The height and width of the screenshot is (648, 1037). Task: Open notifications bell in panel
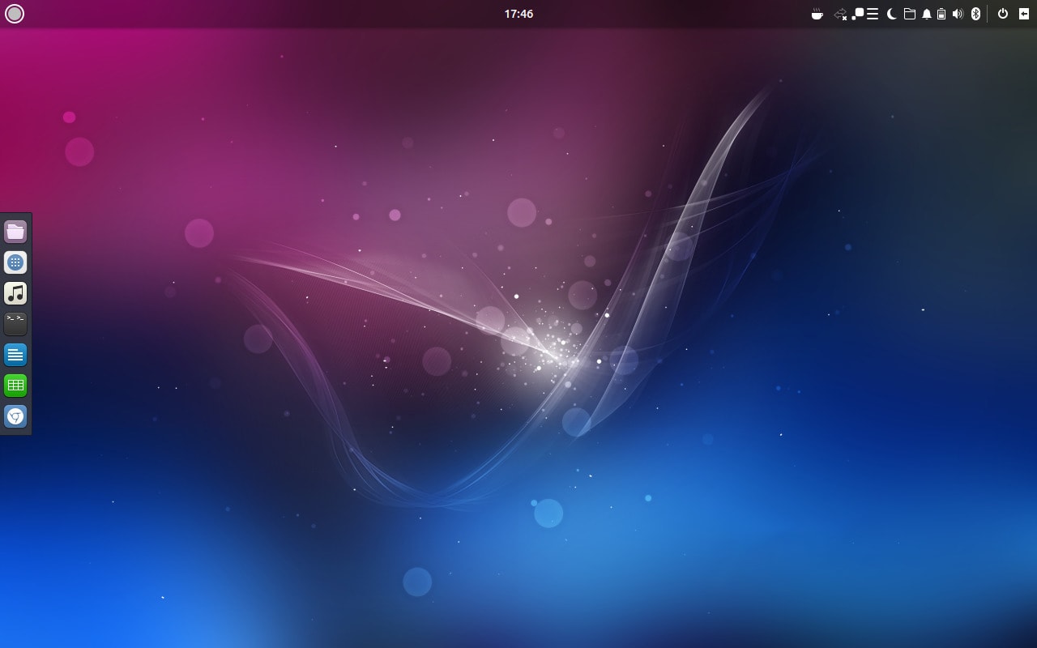(x=927, y=14)
